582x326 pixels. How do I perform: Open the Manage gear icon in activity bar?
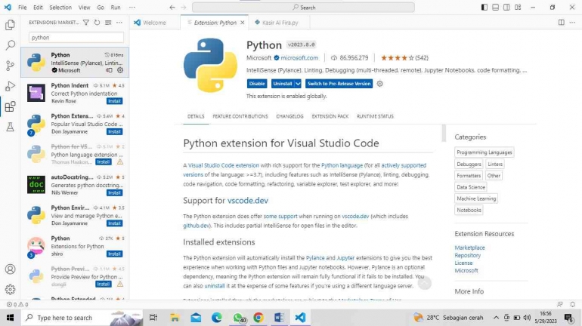[x=10, y=289]
